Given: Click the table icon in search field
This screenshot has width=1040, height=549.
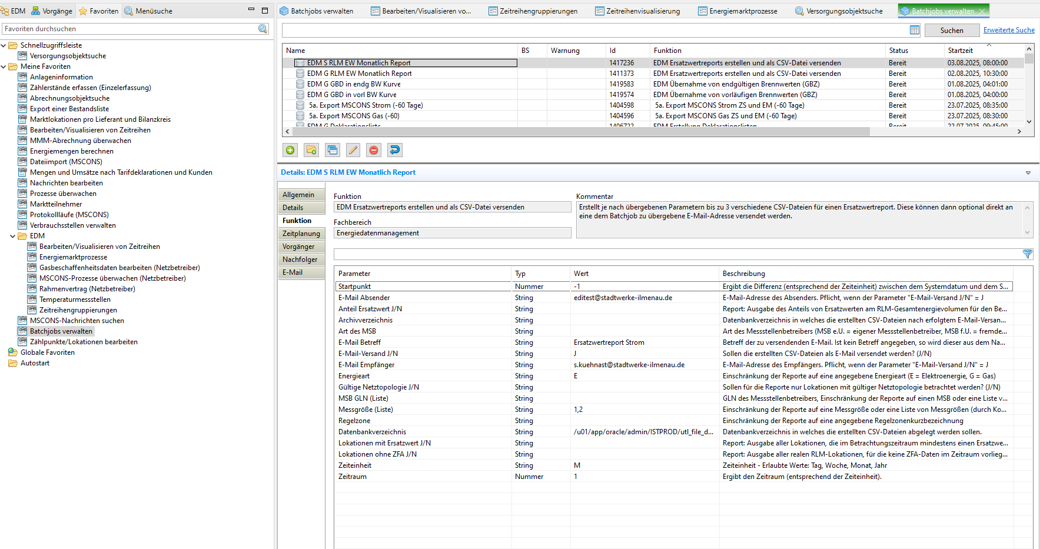Looking at the screenshot, I should click(x=914, y=30).
